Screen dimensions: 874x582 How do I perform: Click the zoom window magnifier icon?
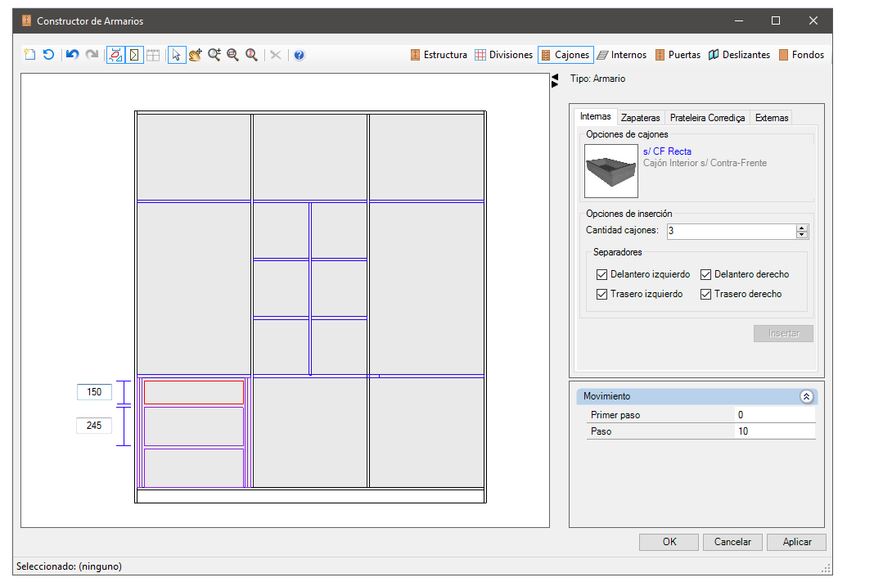coord(233,55)
